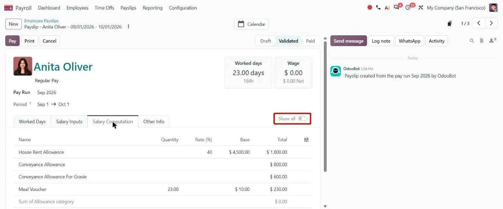Go to next payslip record arrow
The height and width of the screenshot is (209, 503).
click(491, 23)
